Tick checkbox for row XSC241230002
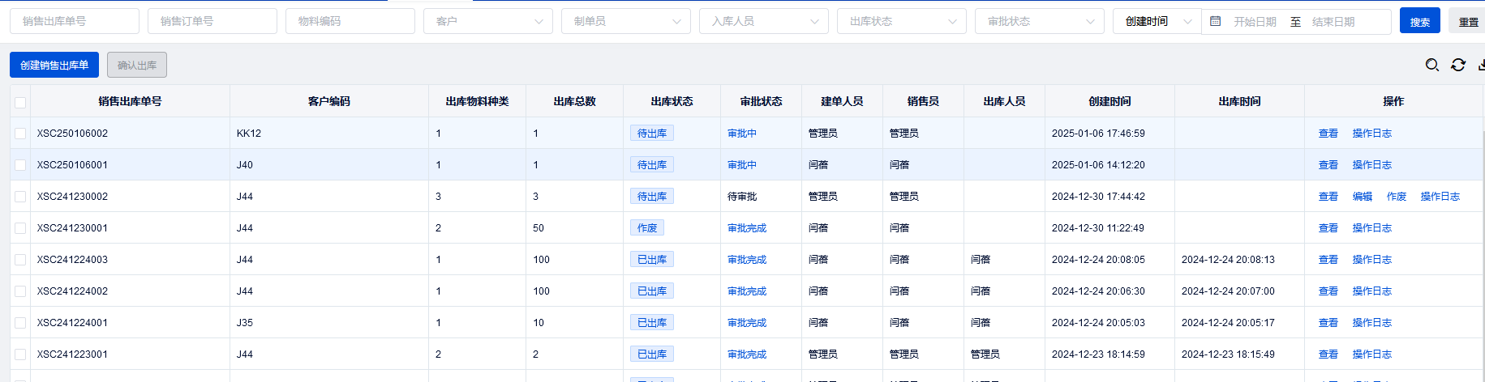 [x=20, y=197]
